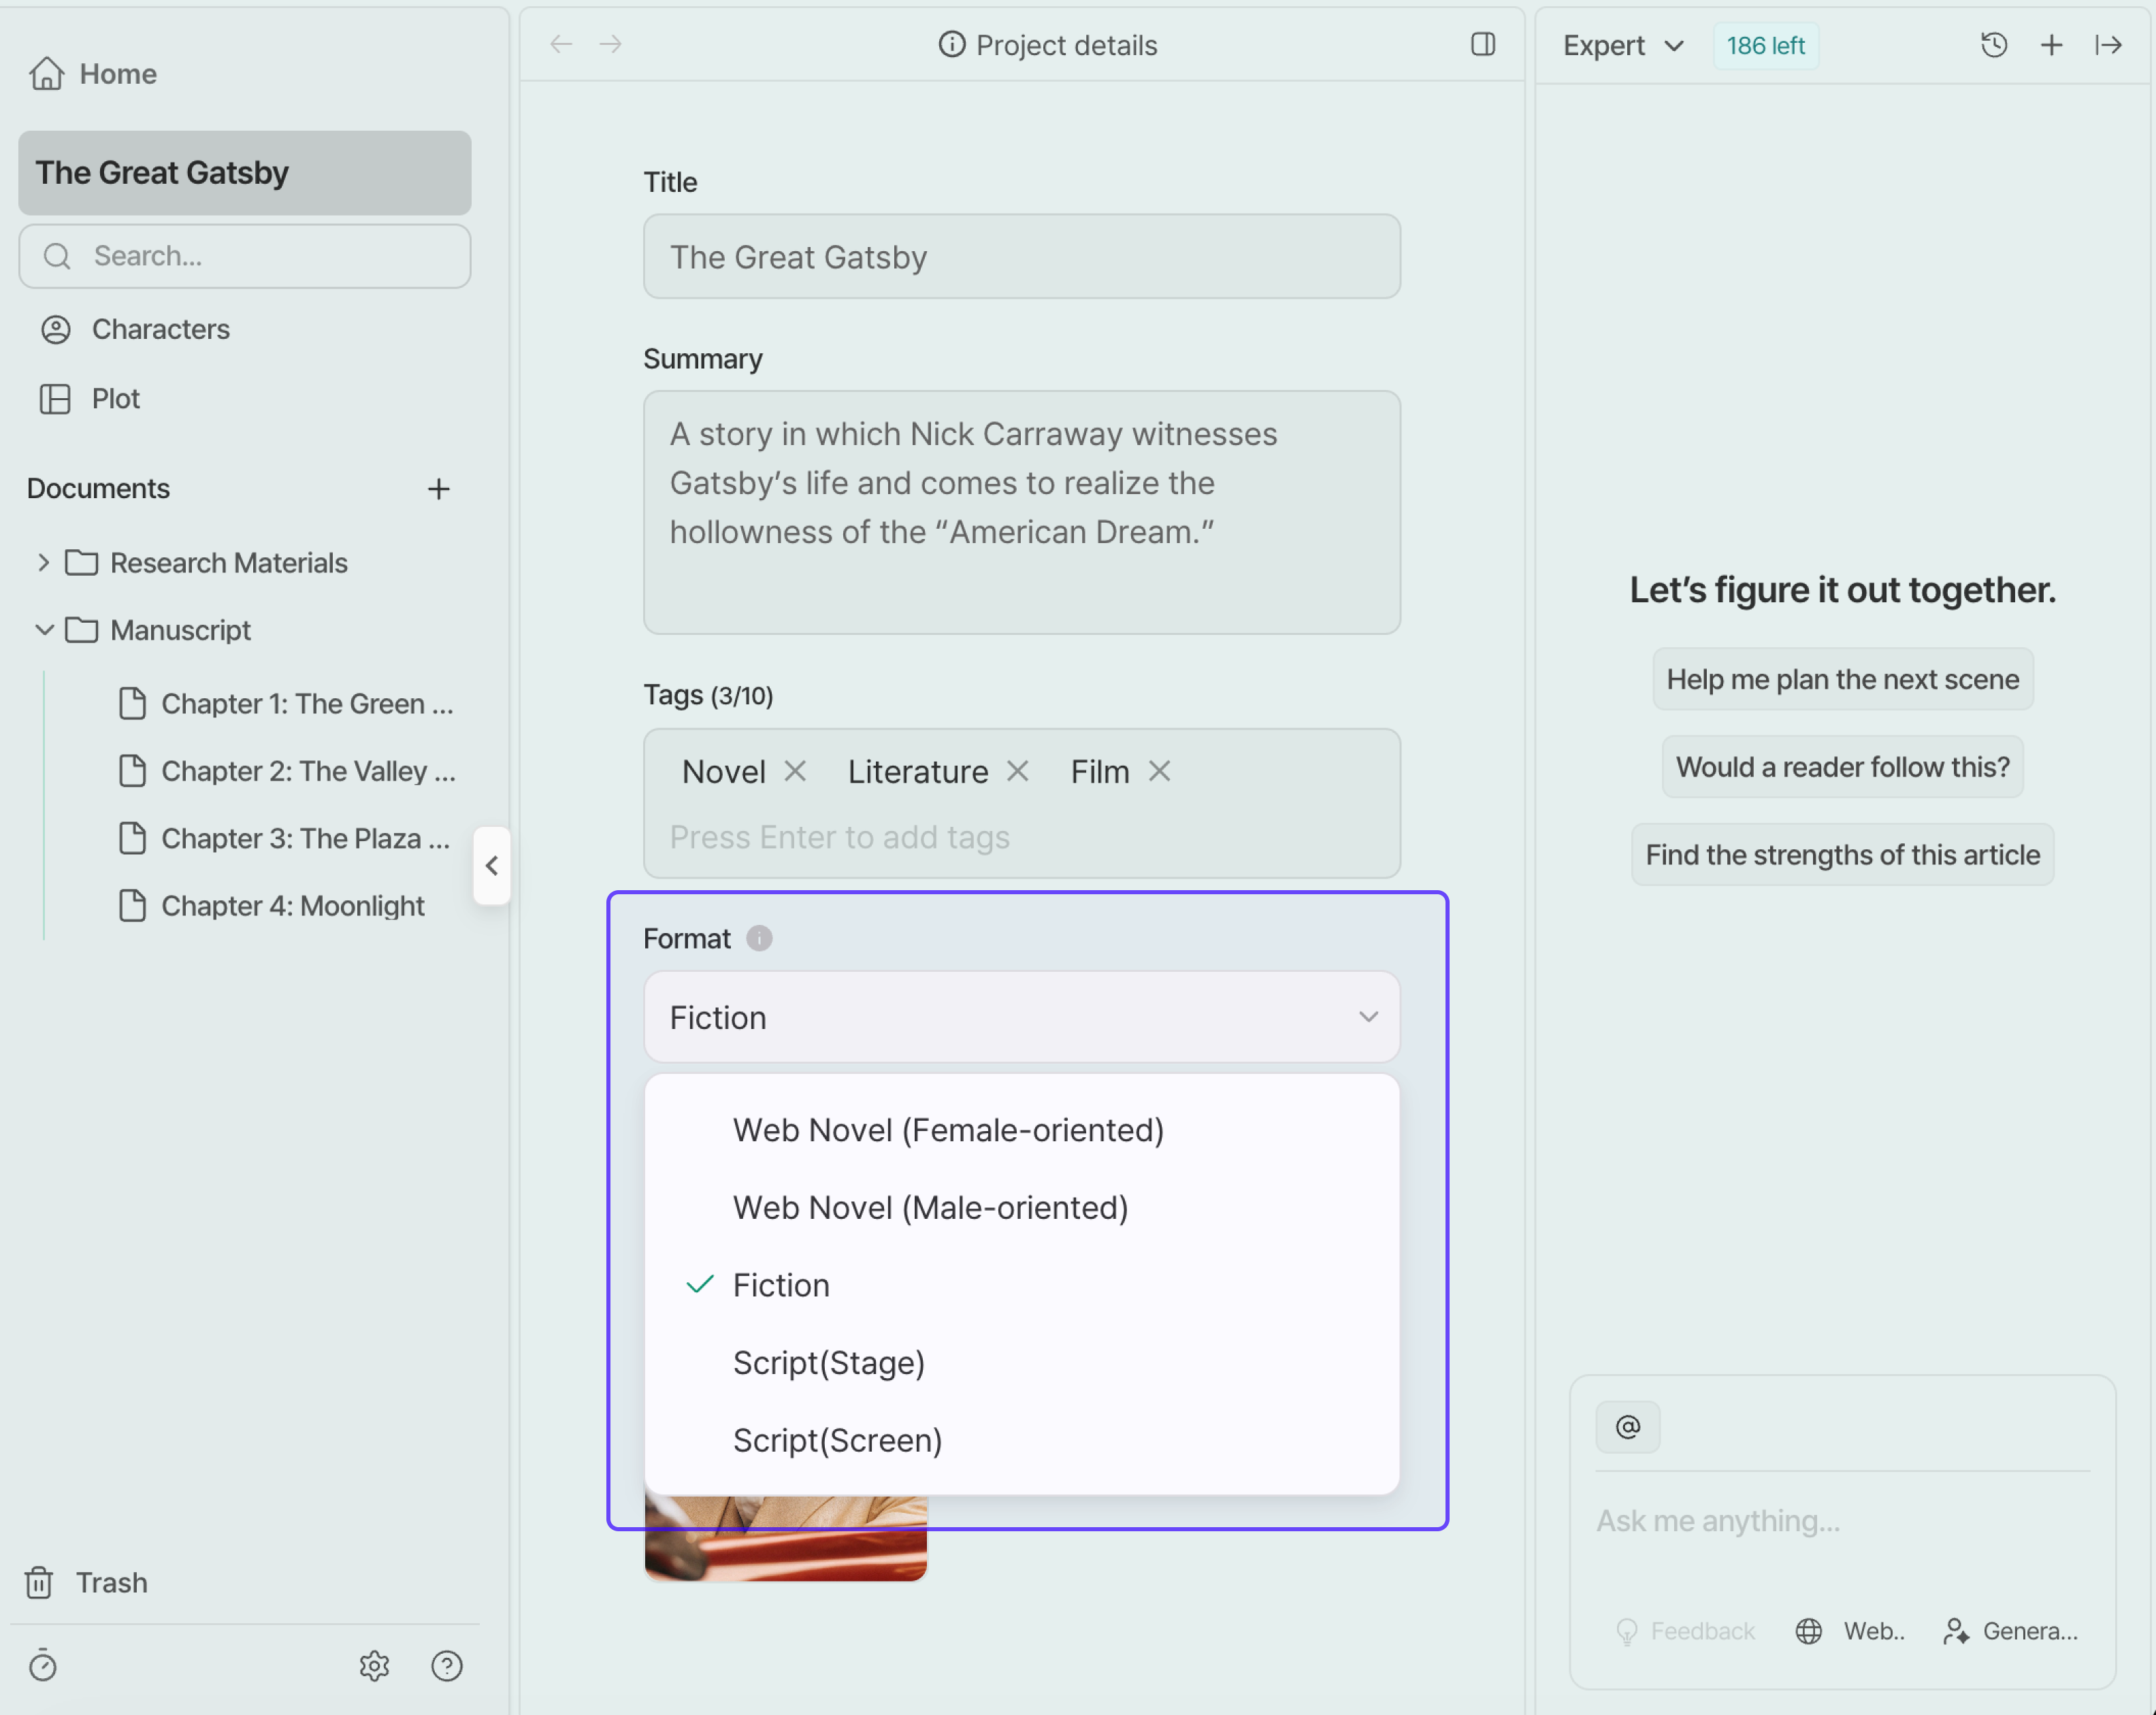Show Format info tooltip icon

[759, 938]
